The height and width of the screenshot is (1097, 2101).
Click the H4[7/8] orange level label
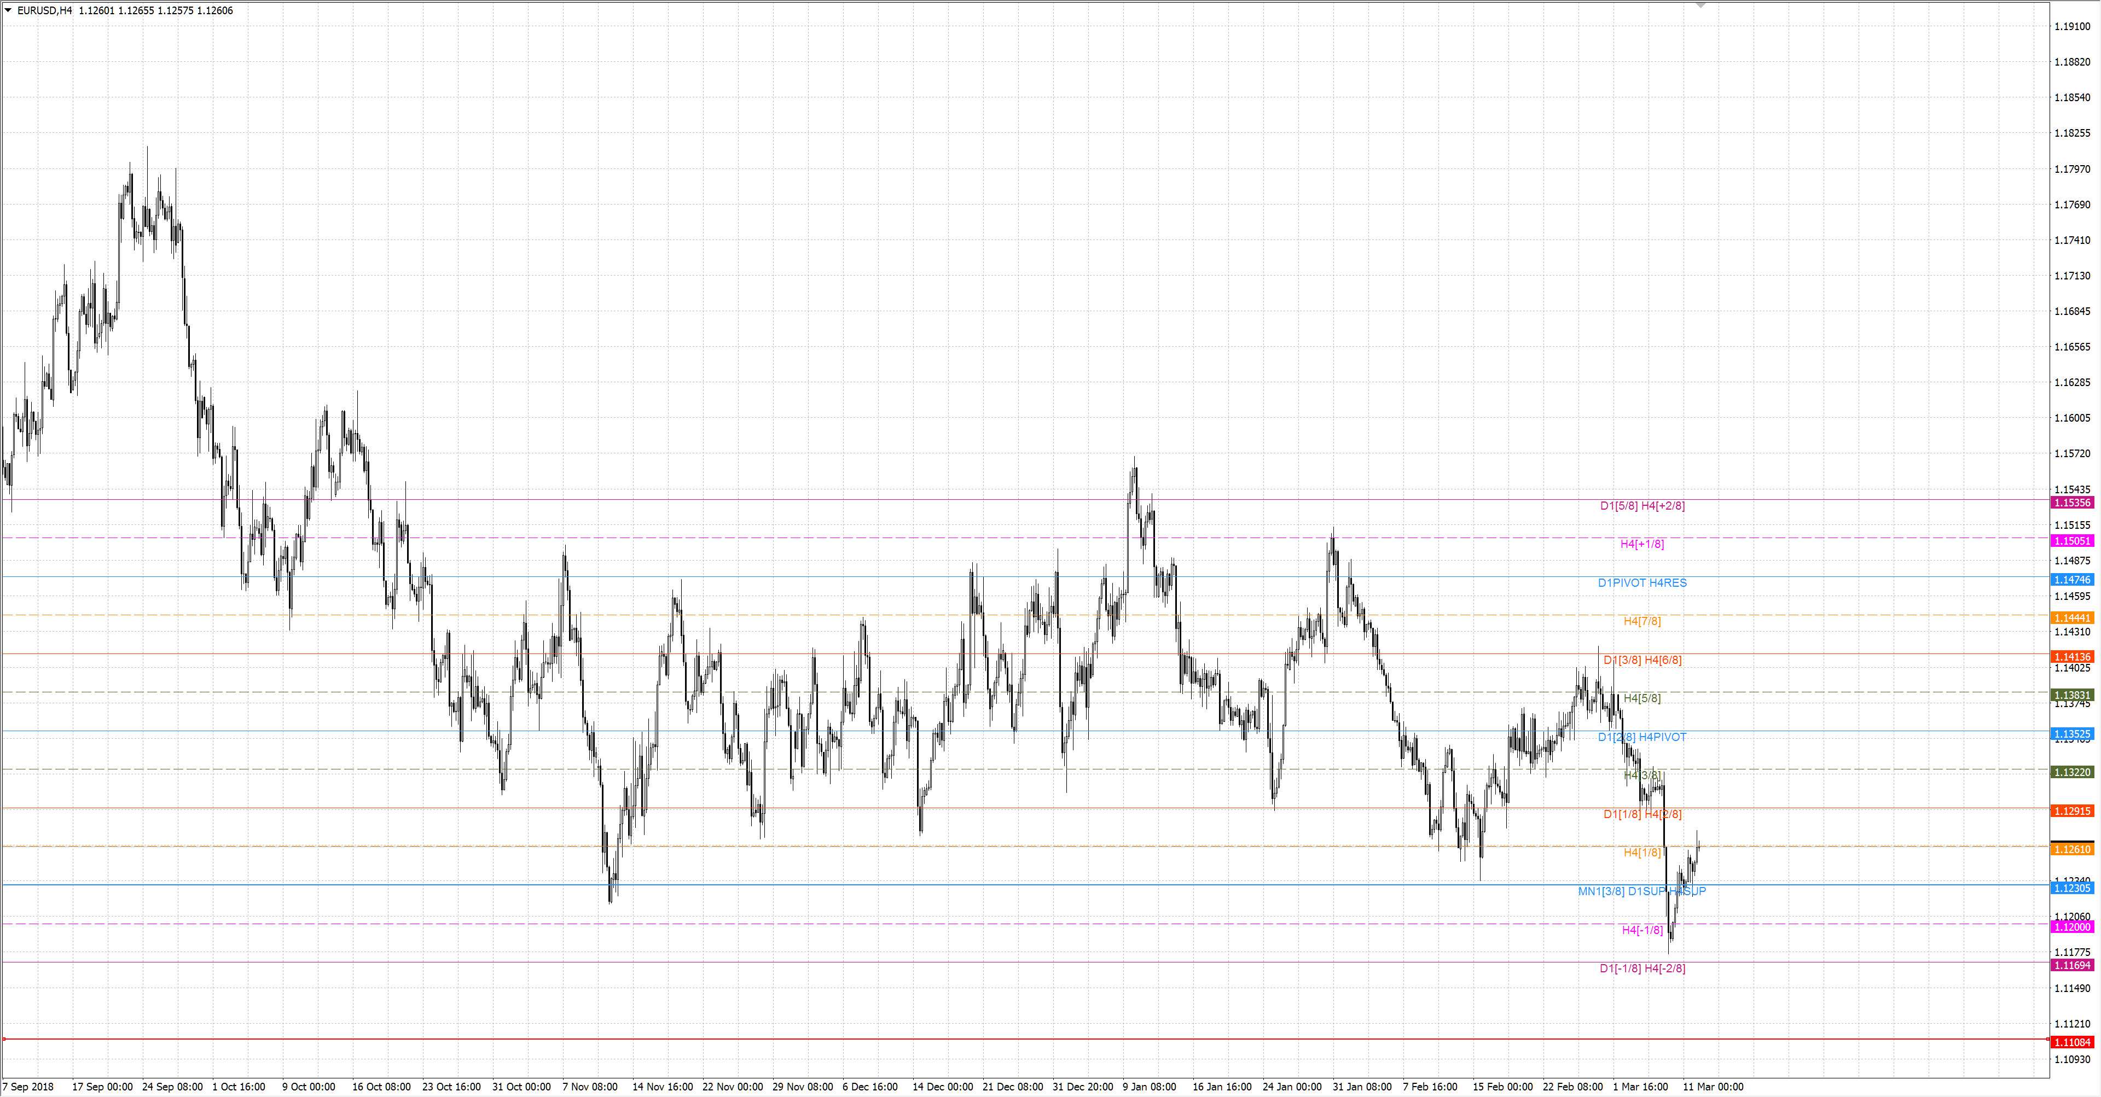pos(1642,621)
